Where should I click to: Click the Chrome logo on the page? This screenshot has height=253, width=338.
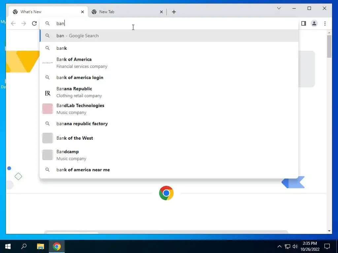(166, 193)
